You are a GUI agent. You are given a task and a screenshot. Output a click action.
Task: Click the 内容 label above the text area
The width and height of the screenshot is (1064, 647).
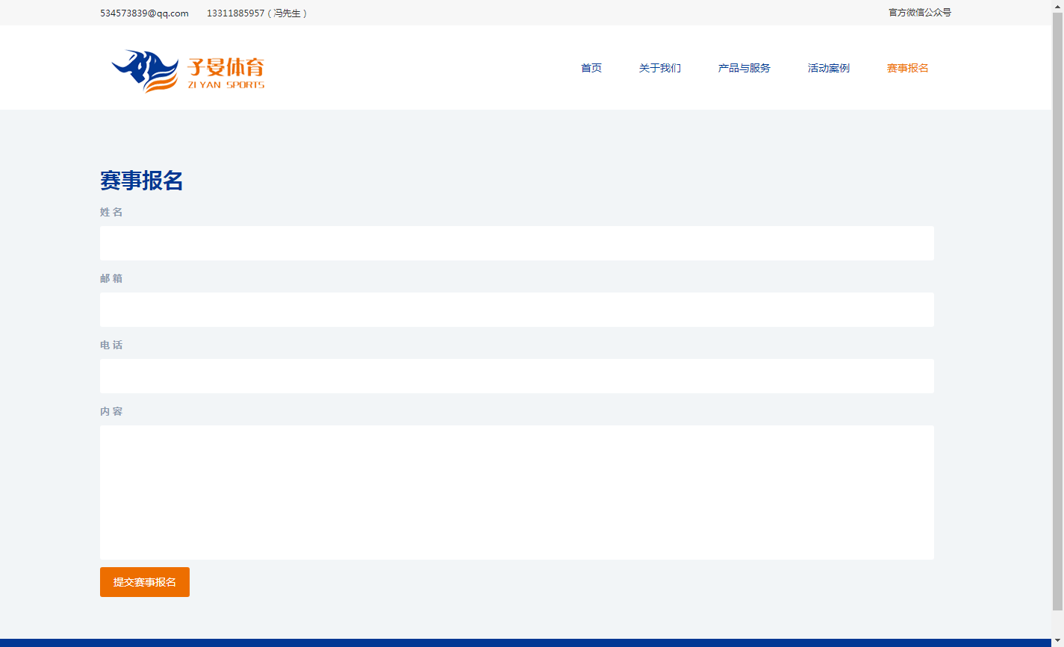tap(111, 411)
